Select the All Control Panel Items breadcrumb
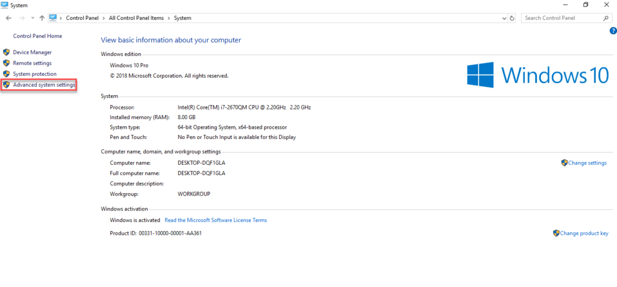The width and height of the screenshot is (617, 287). pos(131,18)
